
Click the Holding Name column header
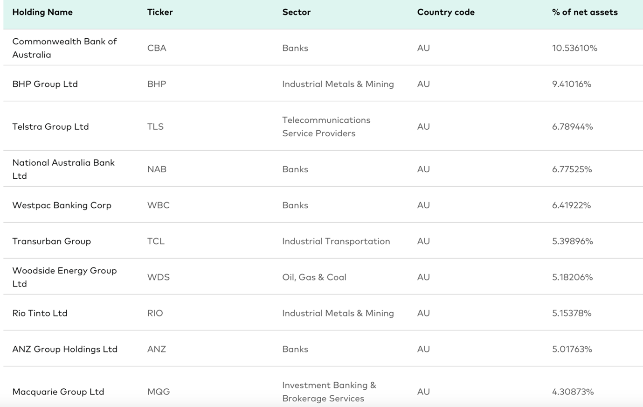42,12
